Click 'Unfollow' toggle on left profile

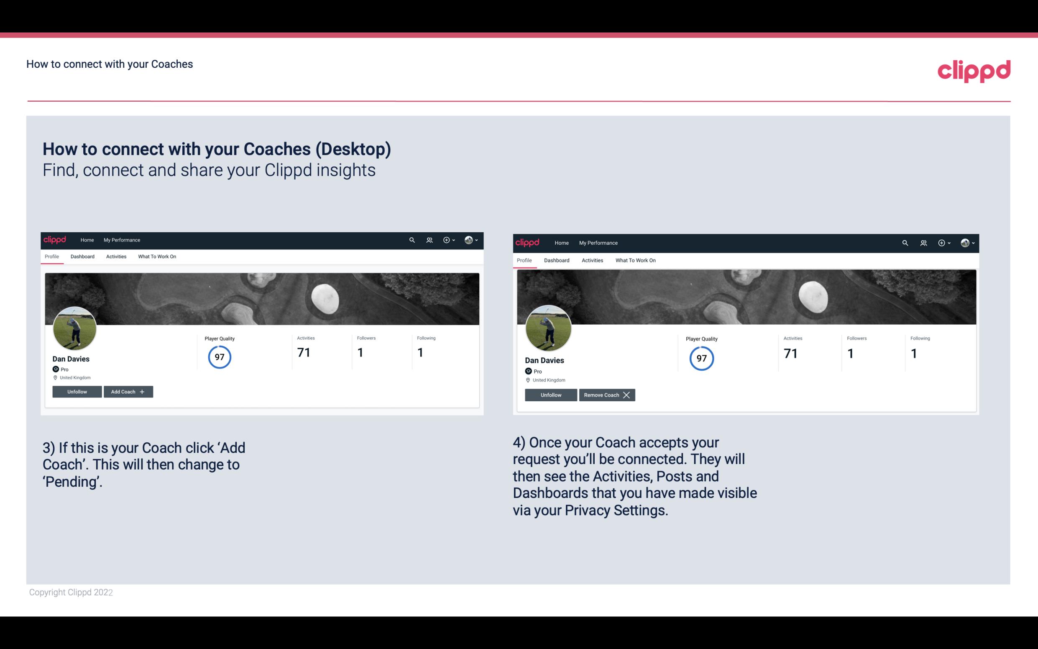pyautogui.click(x=76, y=391)
